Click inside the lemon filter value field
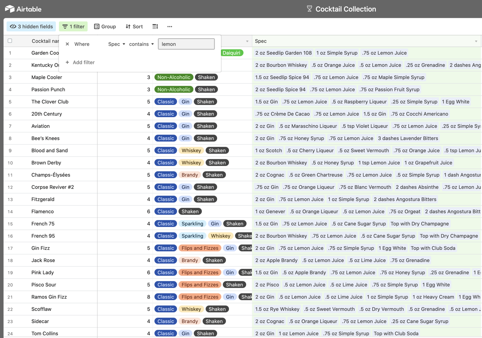The image size is (482, 338). (x=186, y=44)
